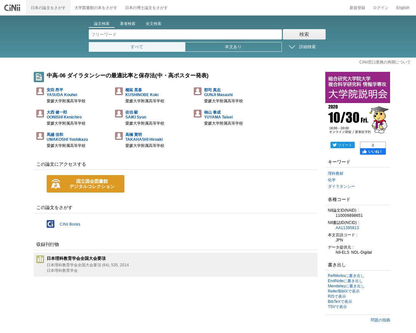The height and width of the screenshot is (333, 416).
Task: Open CiNii窓口業務の再開について notice
Action: [x=385, y=62]
